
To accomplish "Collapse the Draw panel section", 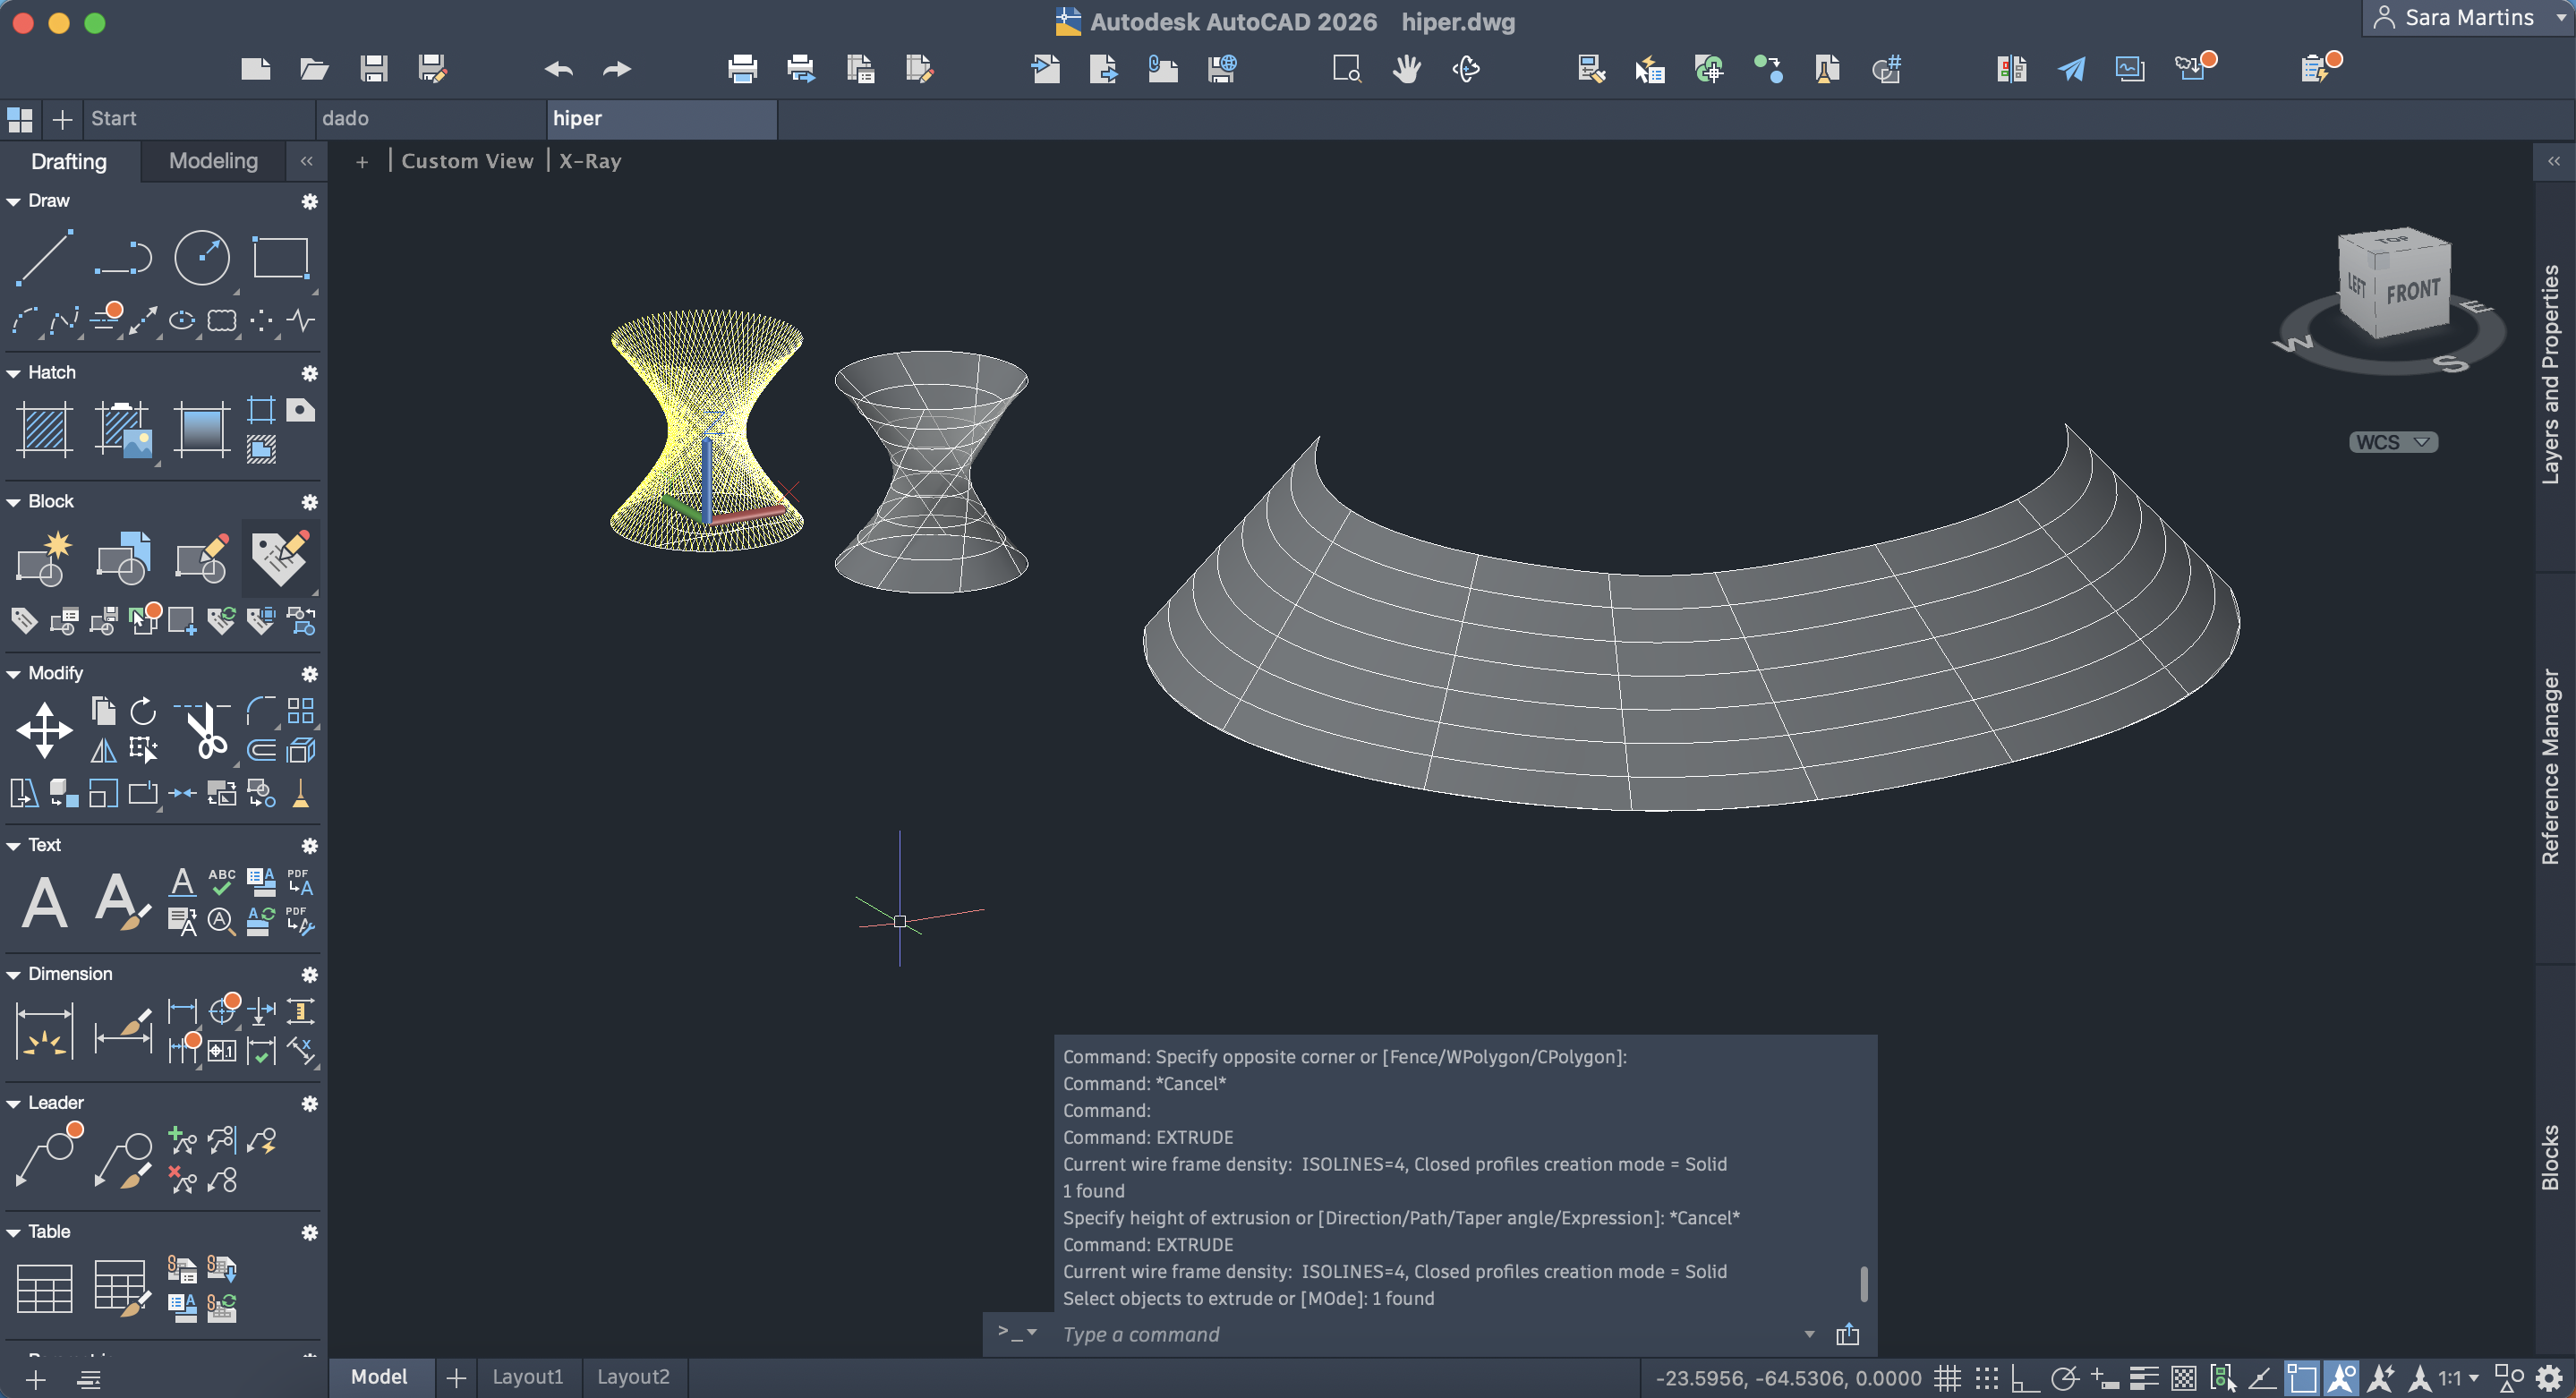I will (x=14, y=201).
